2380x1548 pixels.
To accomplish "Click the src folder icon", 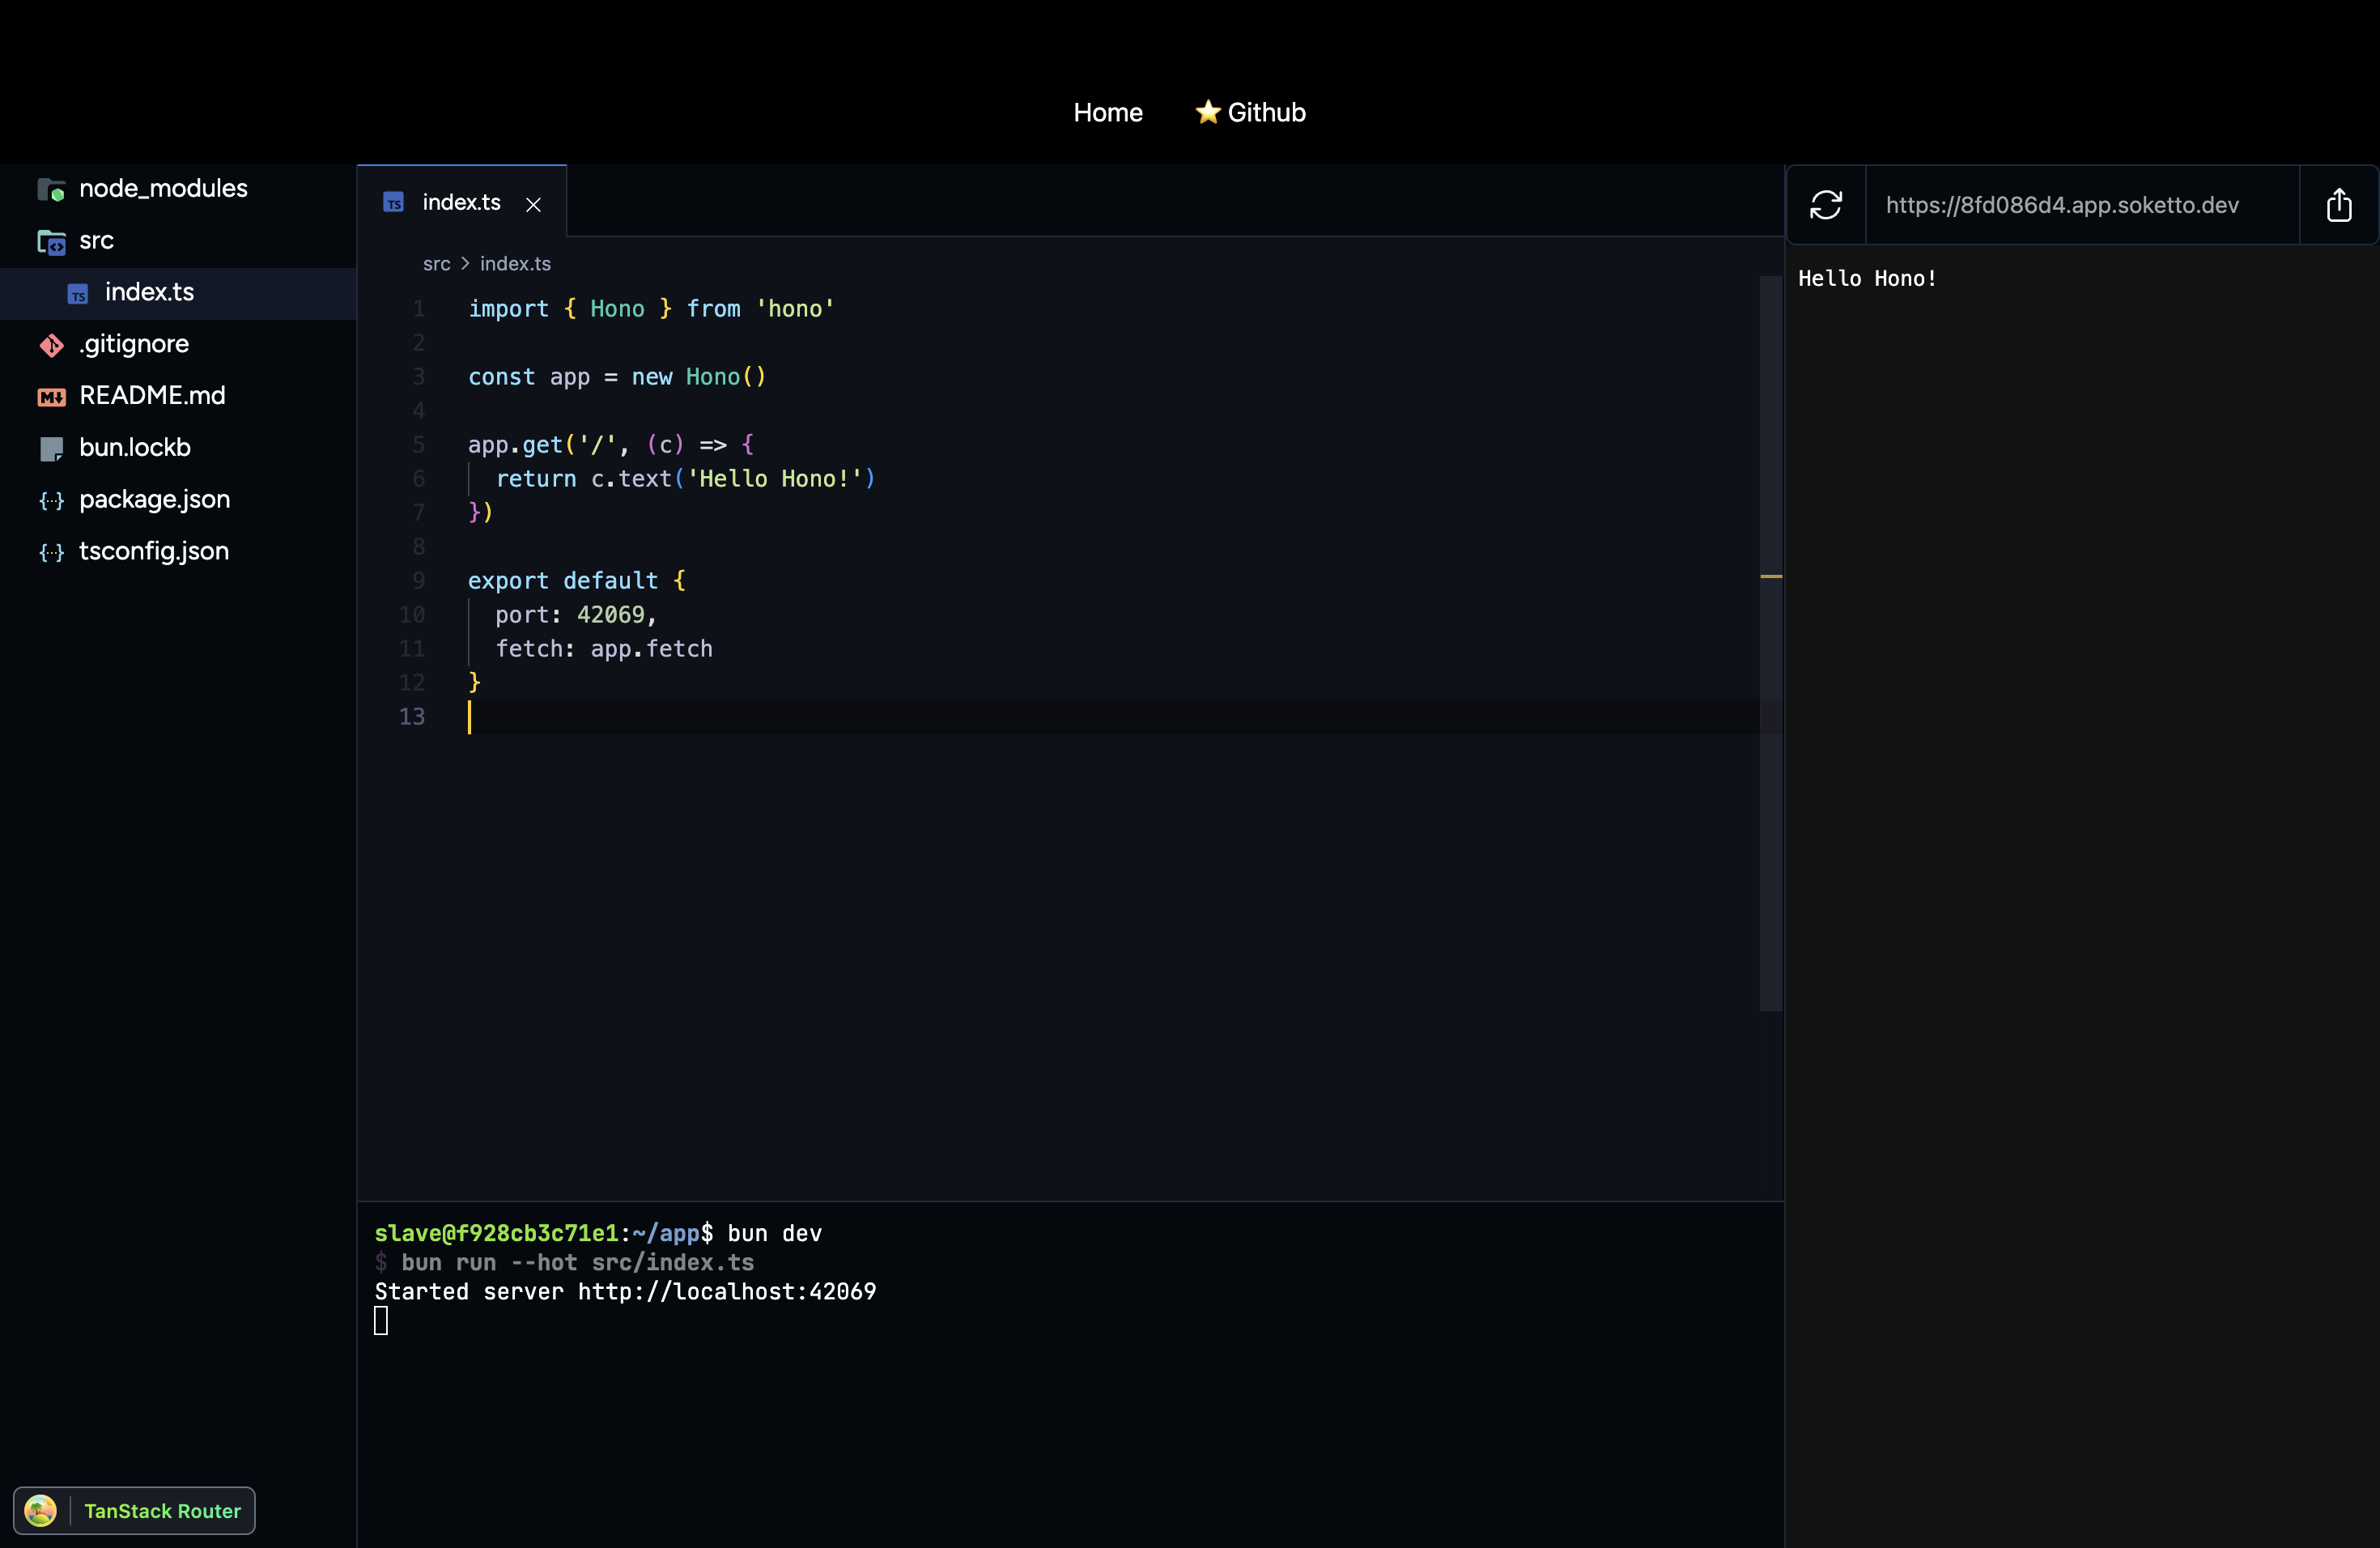I will click(51, 241).
